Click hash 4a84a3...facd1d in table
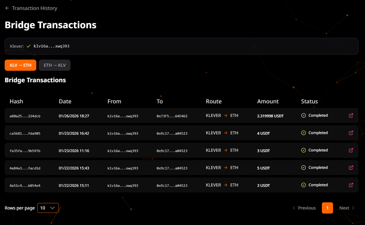The height and width of the screenshot is (225, 365). [x=25, y=168]
